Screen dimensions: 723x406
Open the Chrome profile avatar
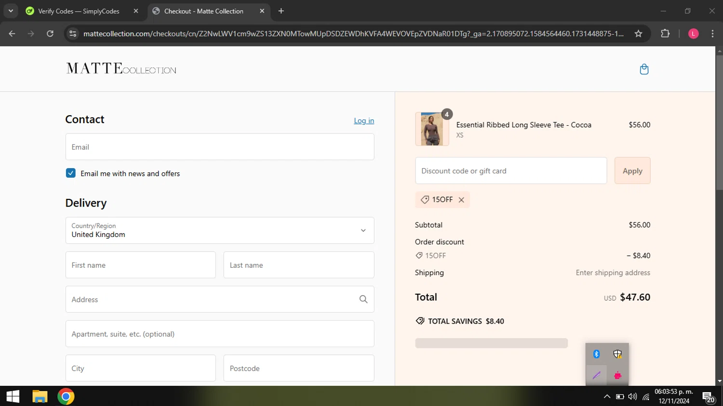tap(694, 34)
